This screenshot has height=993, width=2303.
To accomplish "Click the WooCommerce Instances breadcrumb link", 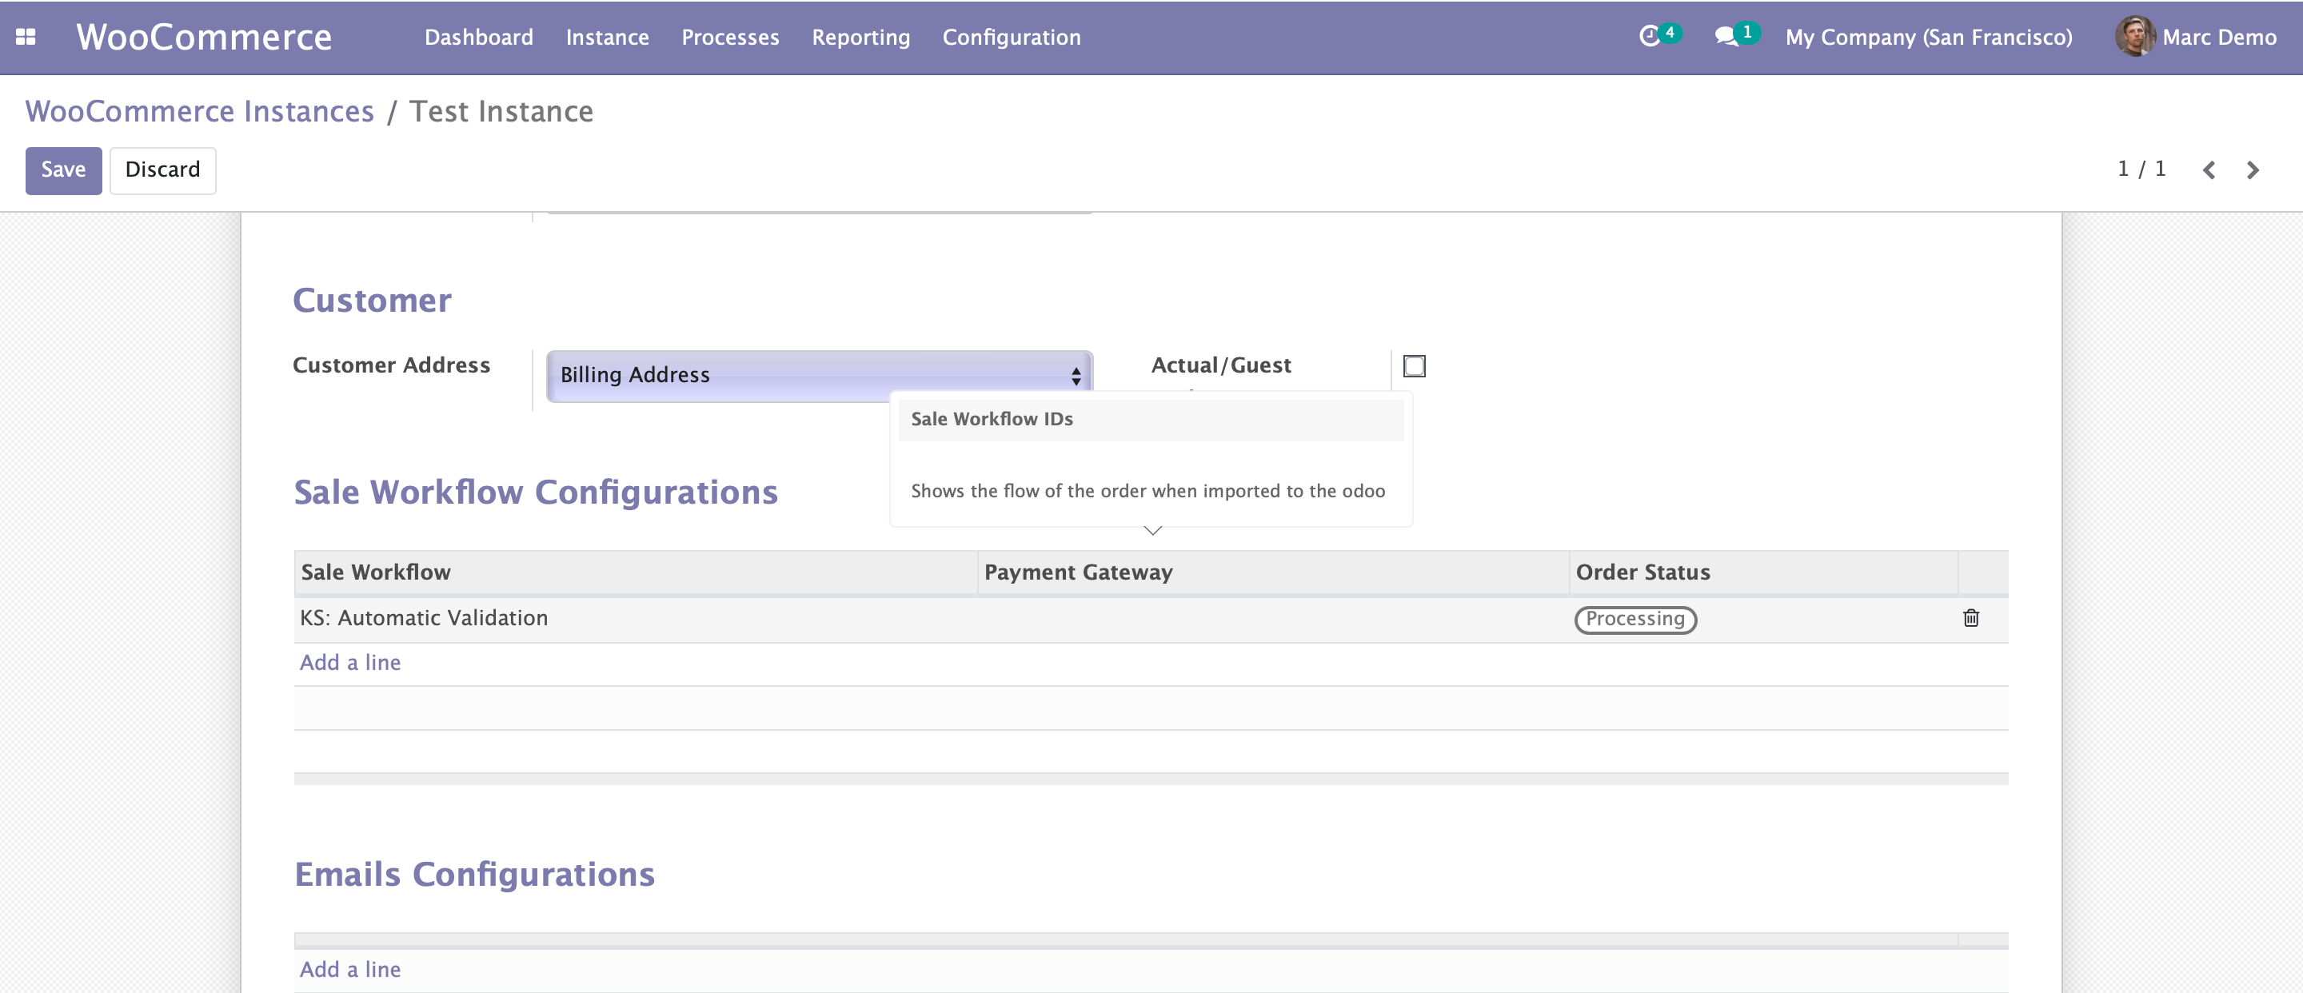I will (199, 112).
